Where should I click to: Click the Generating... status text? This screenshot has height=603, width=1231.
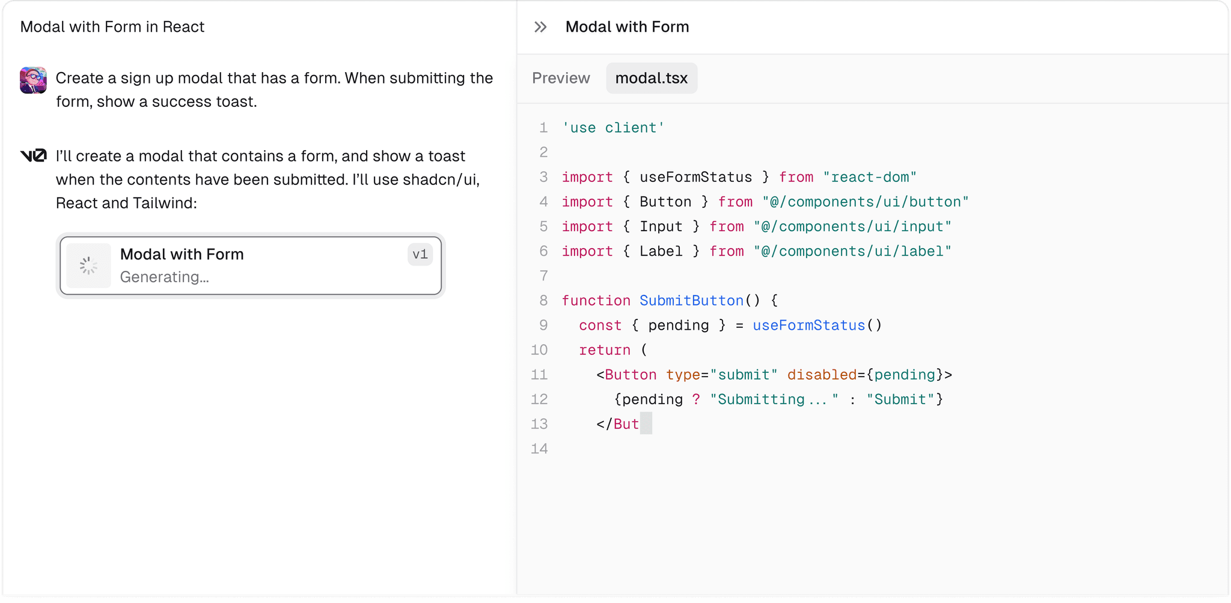click(164, 277)
